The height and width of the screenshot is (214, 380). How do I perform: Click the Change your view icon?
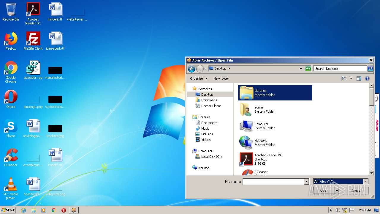coord(344,78)
